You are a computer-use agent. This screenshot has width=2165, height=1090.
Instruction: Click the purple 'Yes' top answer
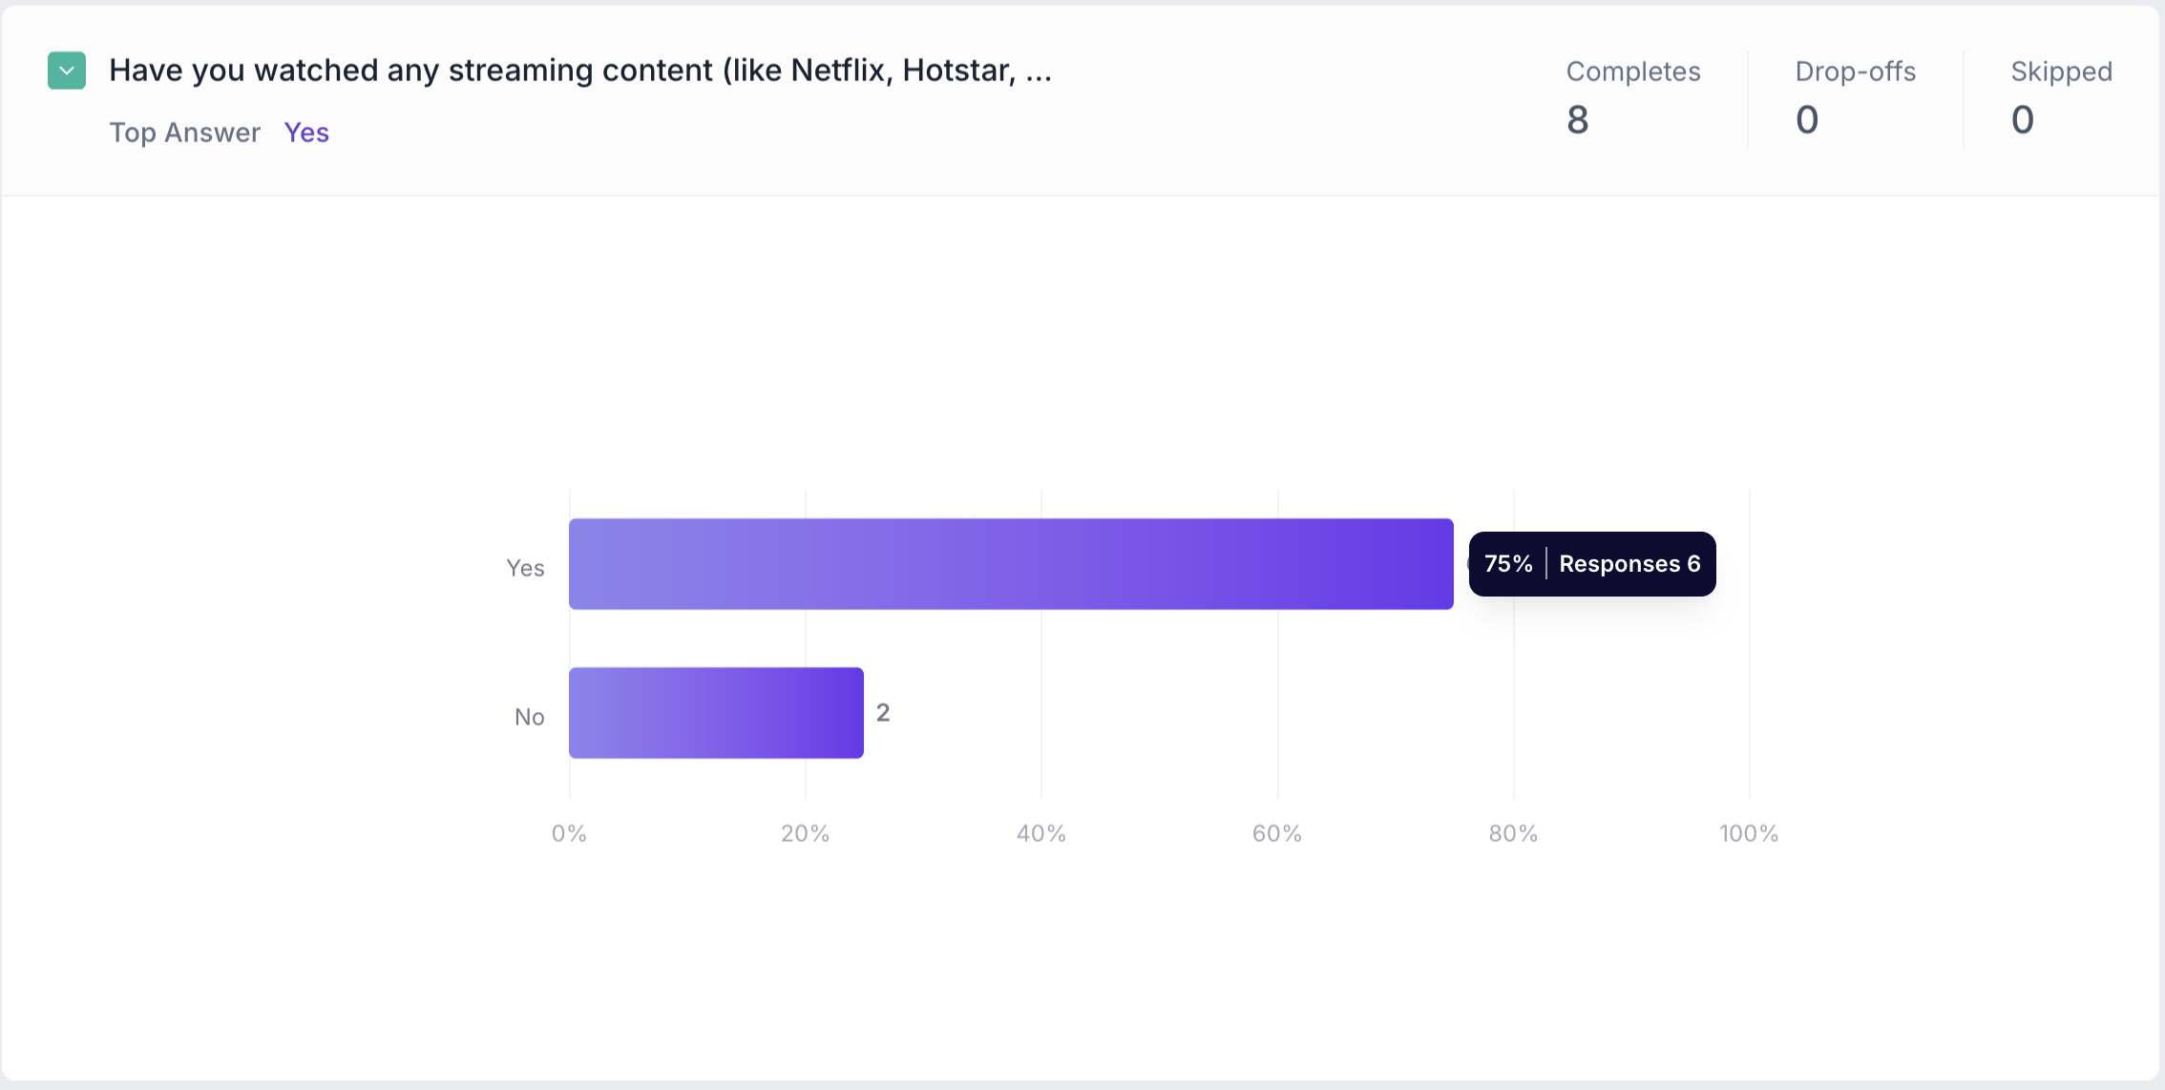[306, 133]
